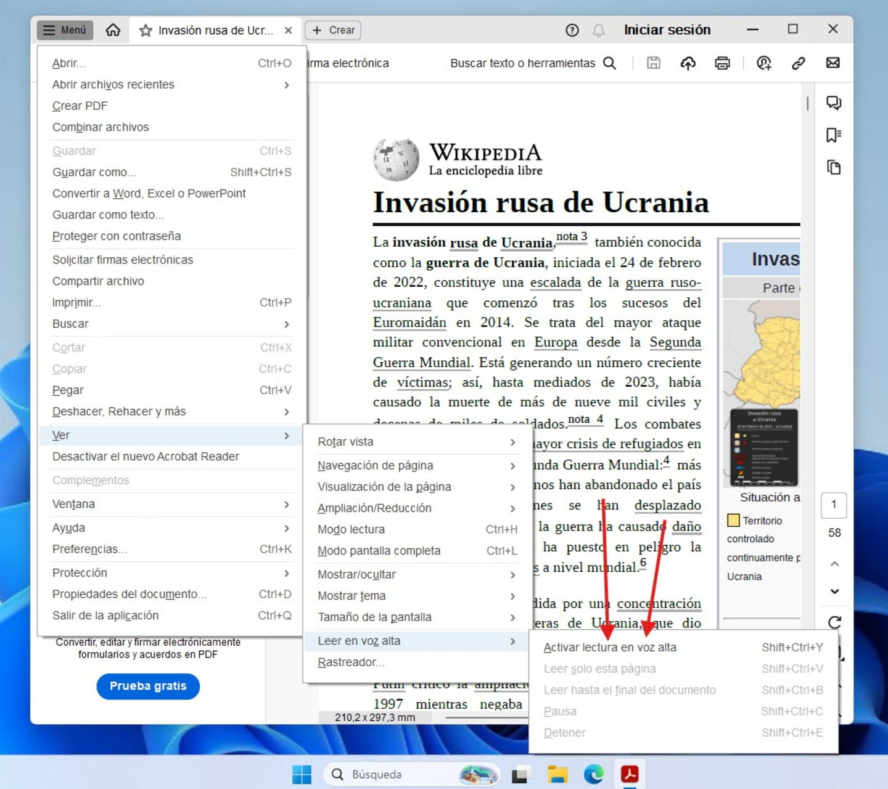Select Proteger con contraseña
Screen dimensions: 888x789
pos(171,236)
